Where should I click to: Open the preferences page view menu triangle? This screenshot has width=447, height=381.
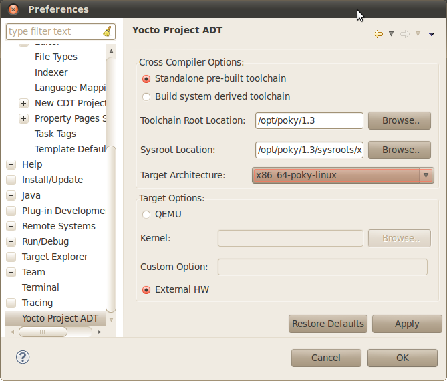432,34
